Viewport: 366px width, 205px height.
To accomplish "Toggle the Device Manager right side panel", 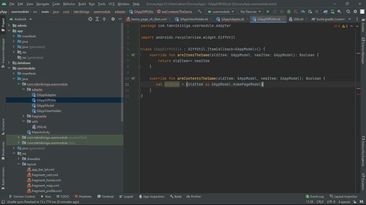I will (363, 51).
